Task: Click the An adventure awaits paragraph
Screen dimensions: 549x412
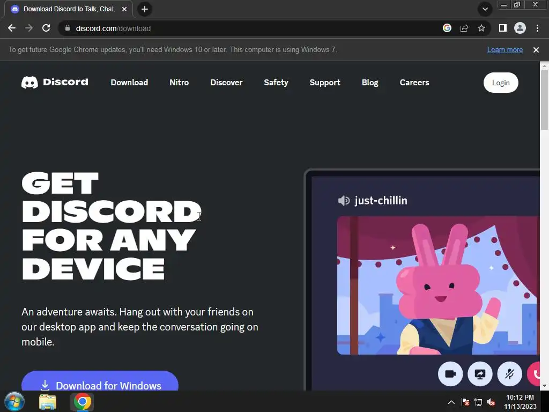Action: [x=140, y=327]
